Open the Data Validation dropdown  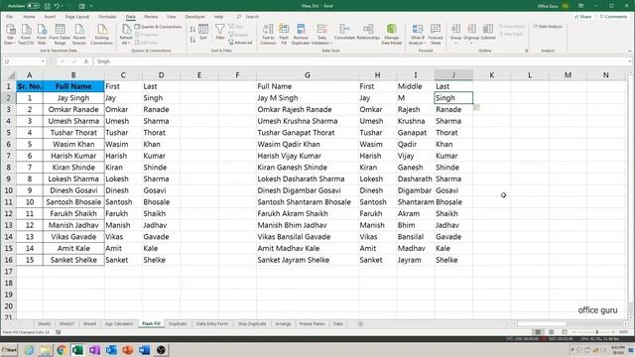pos(331,43)
